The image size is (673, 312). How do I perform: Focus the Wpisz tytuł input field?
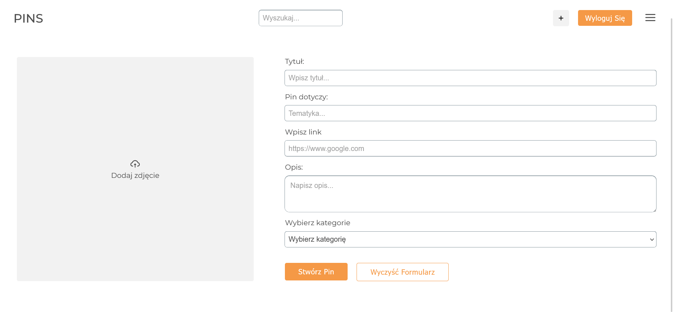pyautogui.click(x=470, y=78)
